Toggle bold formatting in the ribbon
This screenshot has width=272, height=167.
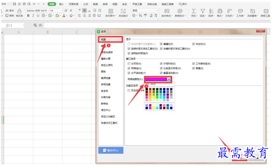tap(28, 16)
